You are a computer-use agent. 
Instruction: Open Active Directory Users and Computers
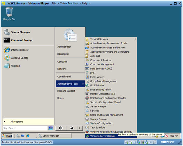pyautogui.click(x=111, y=52)
